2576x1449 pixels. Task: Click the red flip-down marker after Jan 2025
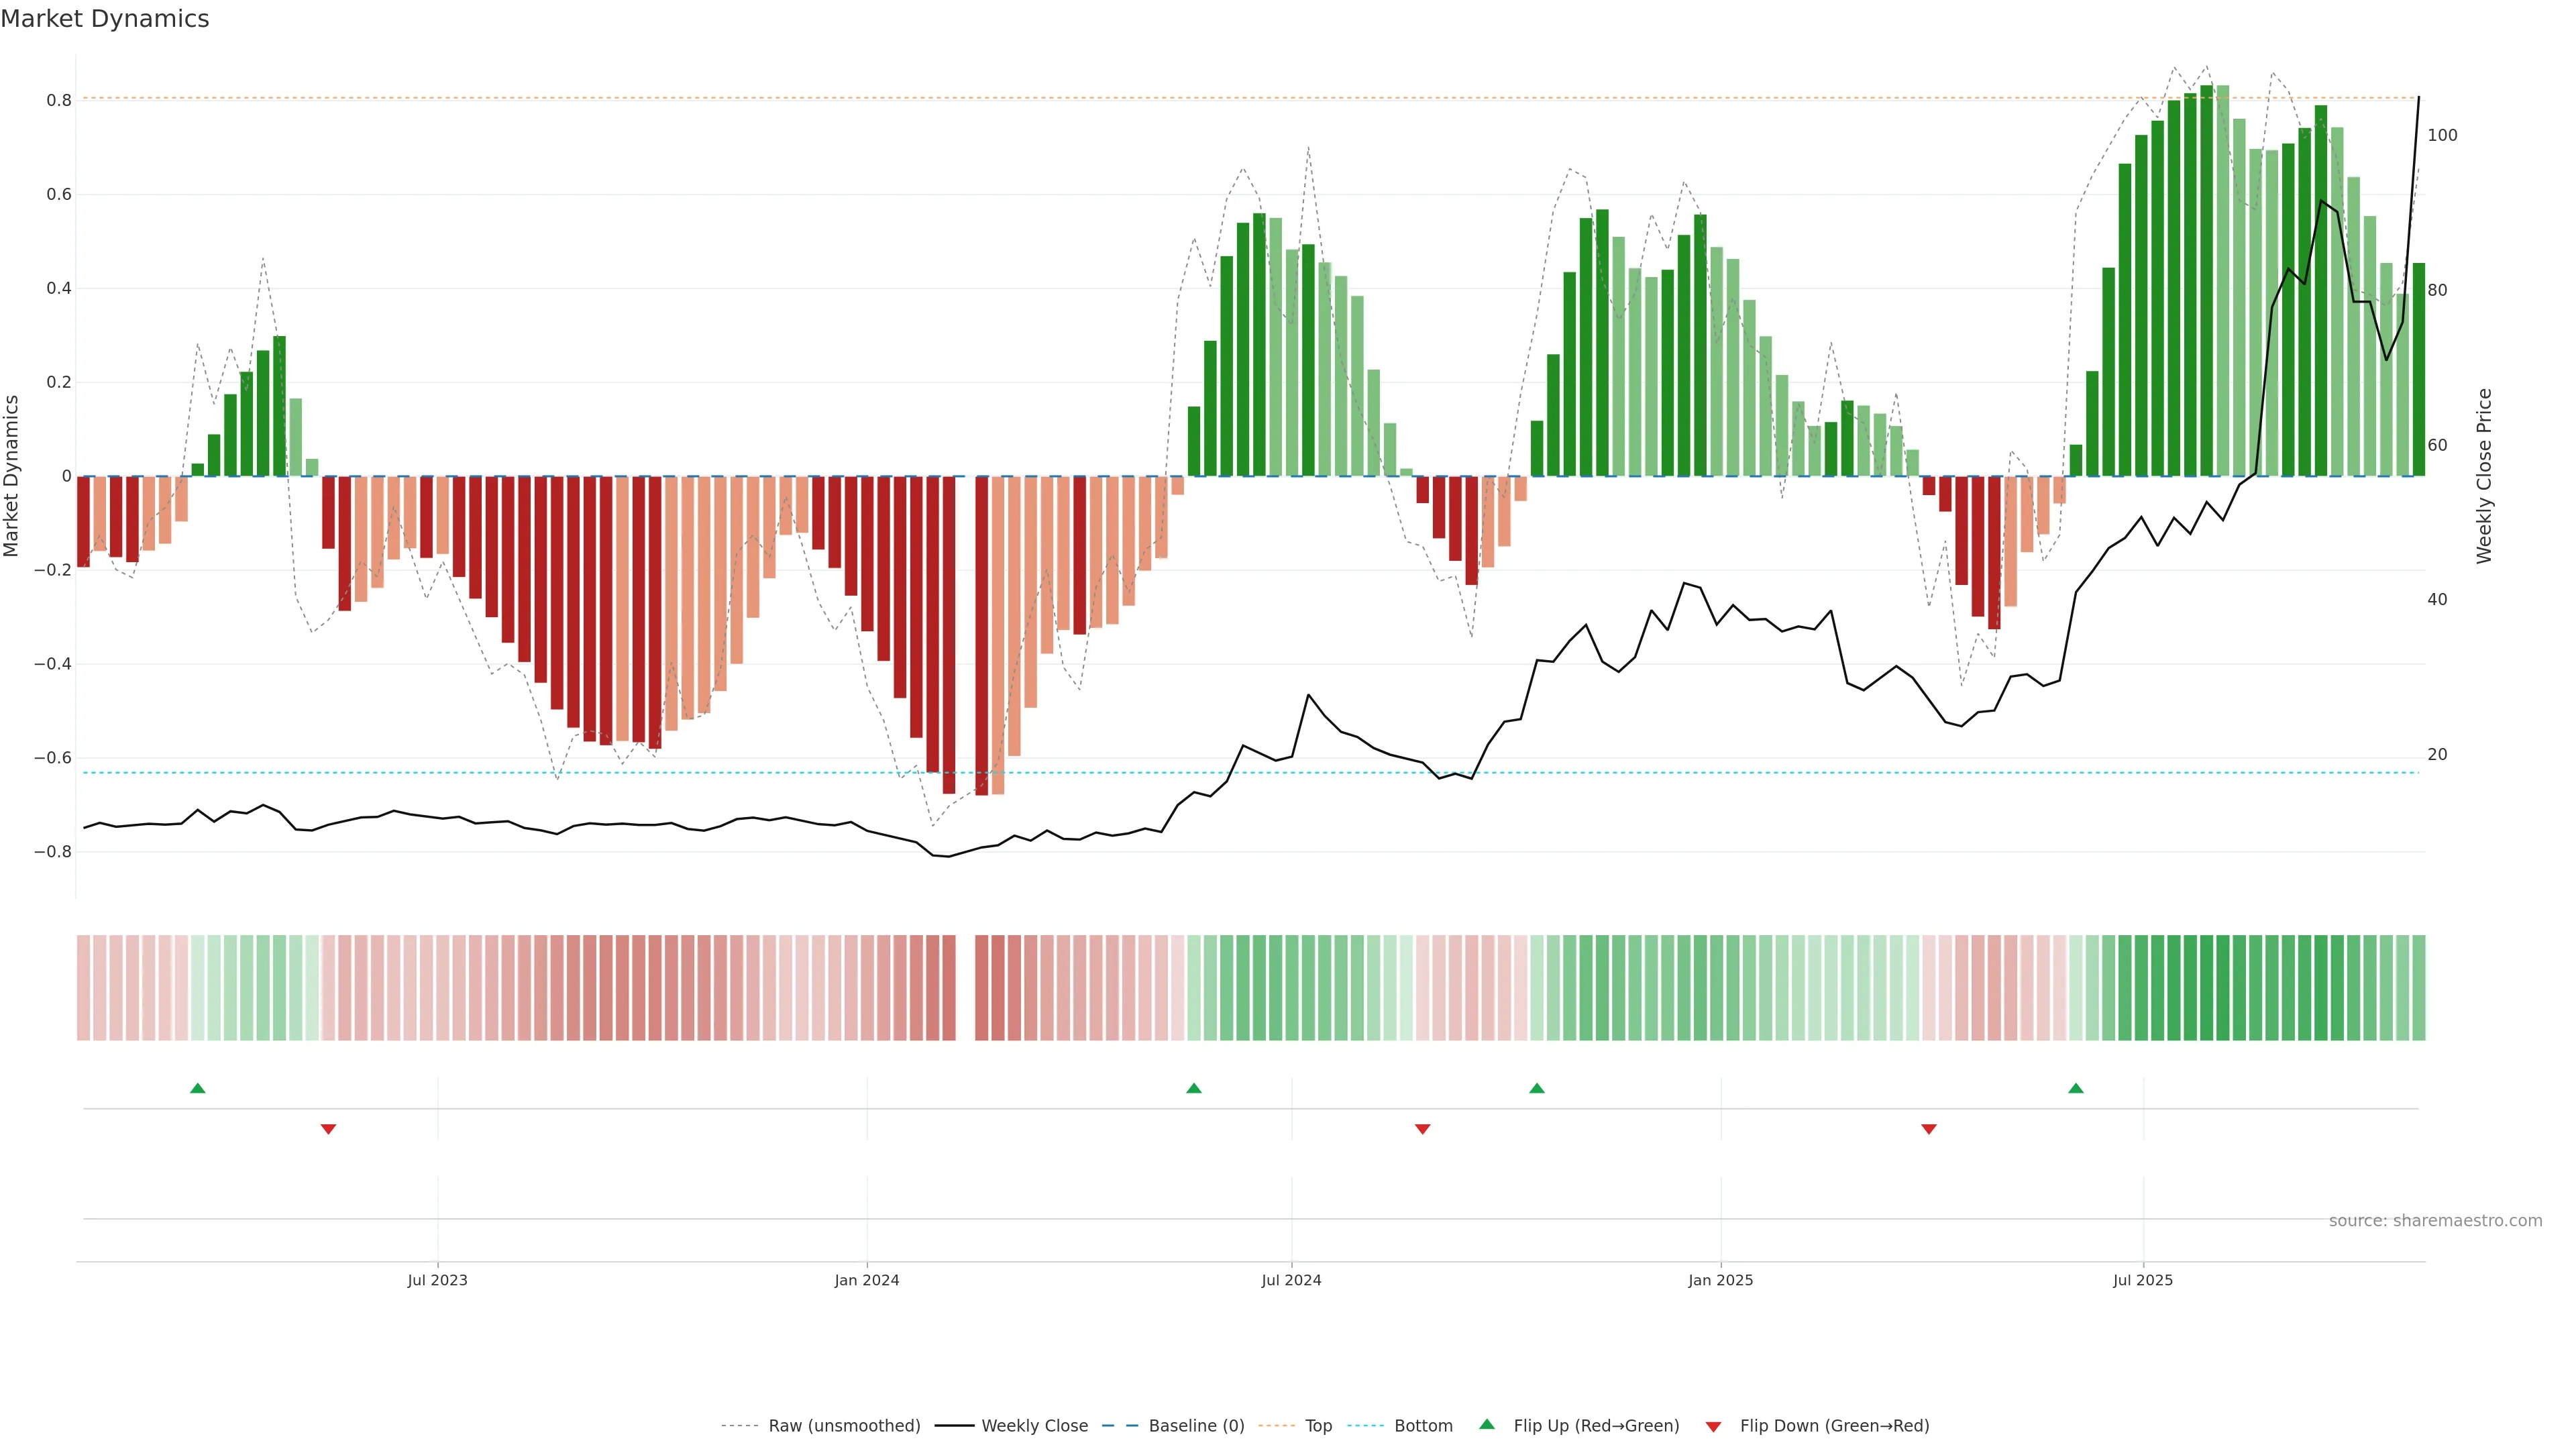pos(1929,1129)
